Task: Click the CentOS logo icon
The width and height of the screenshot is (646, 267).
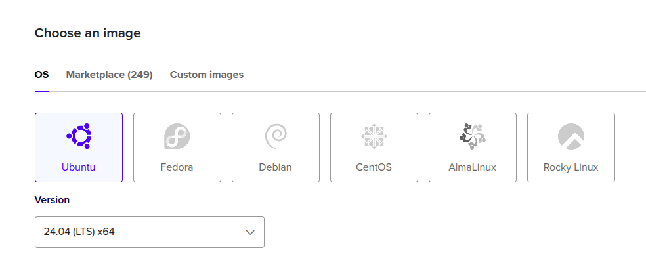Action: pyautogui.click(x=374, y=136)
